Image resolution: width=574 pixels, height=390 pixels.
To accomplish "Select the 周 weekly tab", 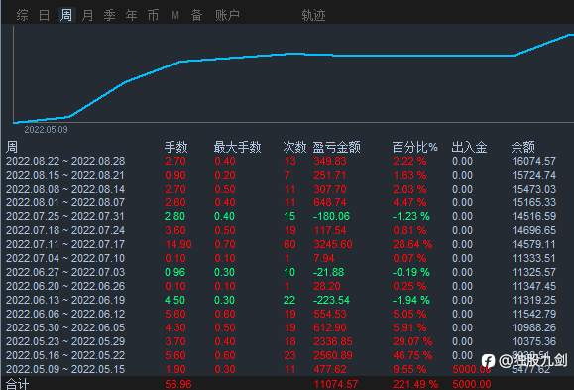I will [65, 16].
